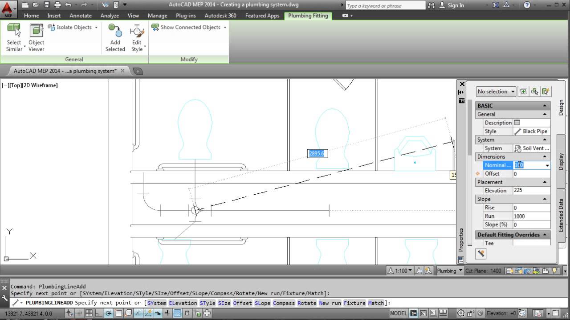This screenshot has width=570, height=320.
Task: Click the Autodesk Exchange X icon
Action: tap(497, 5)
